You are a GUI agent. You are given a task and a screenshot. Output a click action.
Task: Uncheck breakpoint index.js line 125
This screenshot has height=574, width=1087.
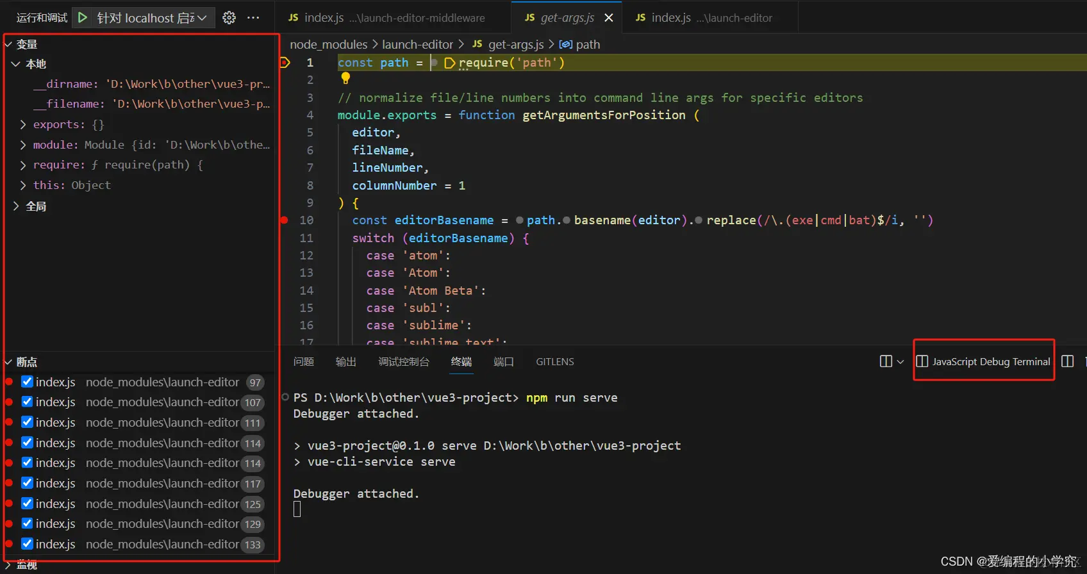coord(27,504)
